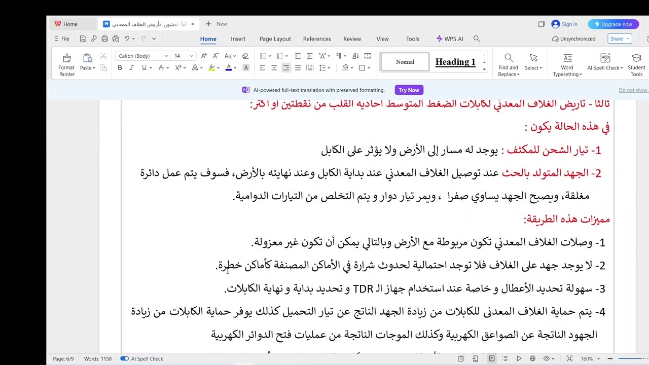This screenshot has height=365, width=649.
Task: Toggle Bold formatting
Action: [120, 67]
